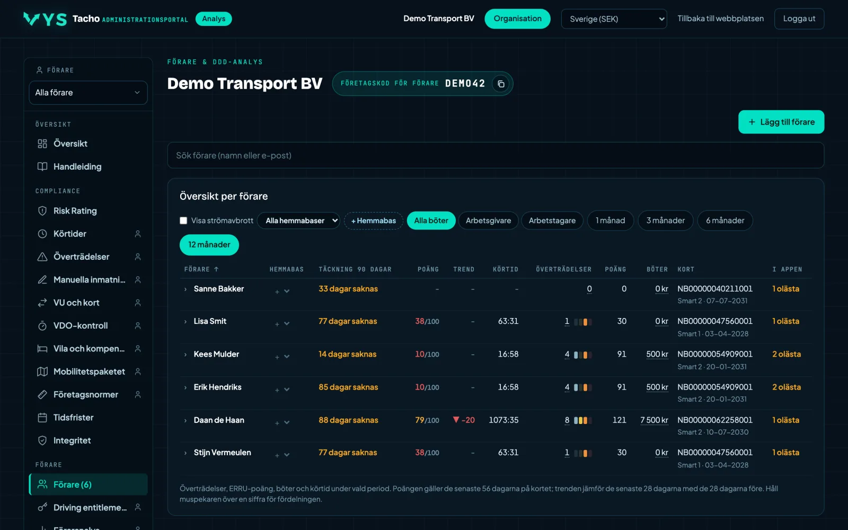Switch to the Analys tab
The image size is (848, 530).
[x=214, y=19]
